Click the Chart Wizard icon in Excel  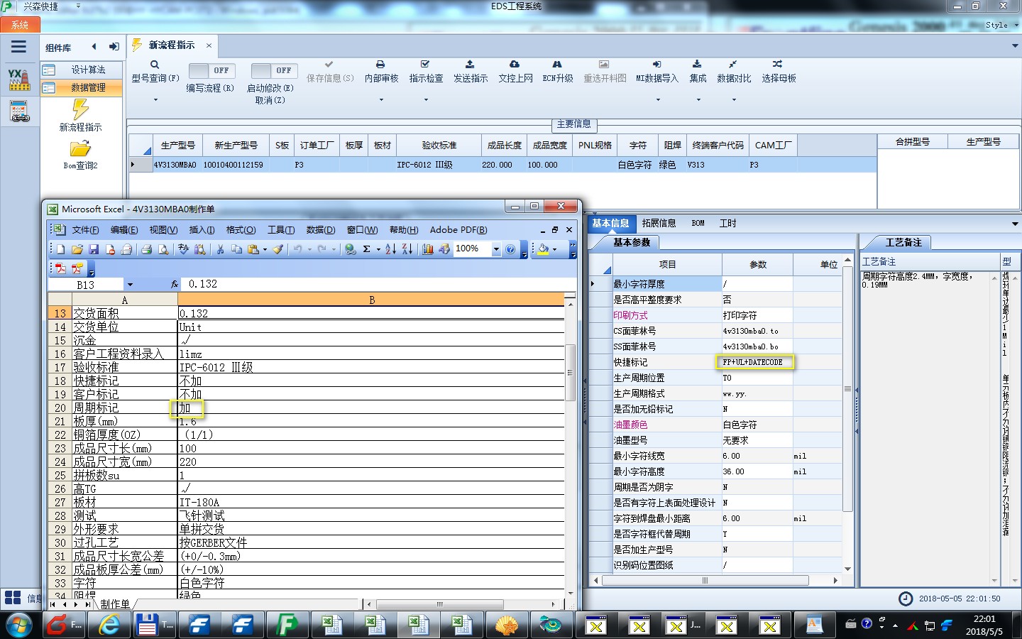pos(428,249)
